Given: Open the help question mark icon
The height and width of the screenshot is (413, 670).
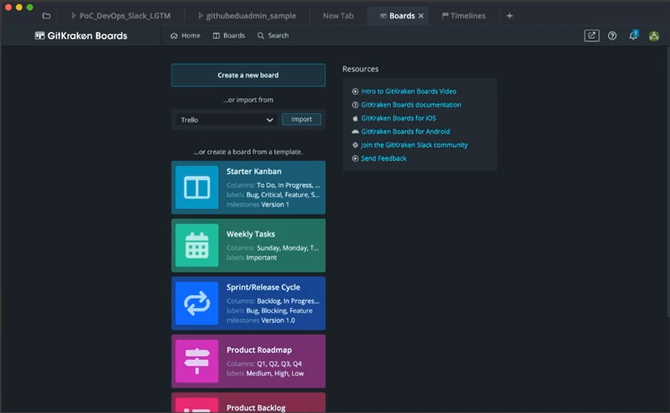Looking at the screenshot, I should point(612,36).
